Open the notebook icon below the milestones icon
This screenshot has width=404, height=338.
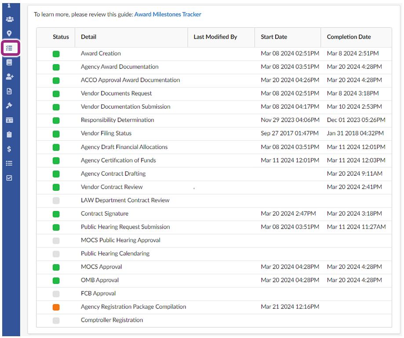(9, 62)
